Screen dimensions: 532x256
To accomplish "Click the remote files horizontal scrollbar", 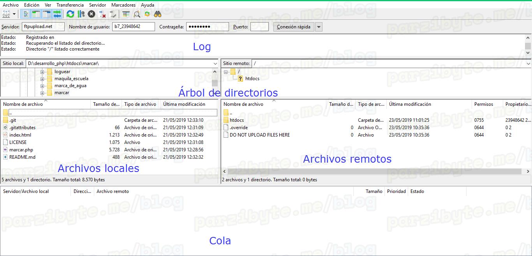I will pyautogui.click(x=374, y=171).
